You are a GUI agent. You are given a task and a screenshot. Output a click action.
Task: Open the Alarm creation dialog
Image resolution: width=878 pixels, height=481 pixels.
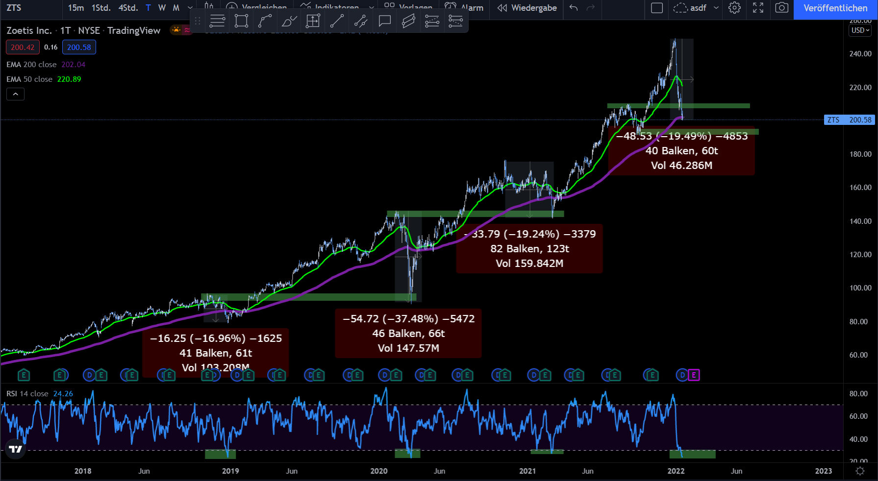[464, 7]
